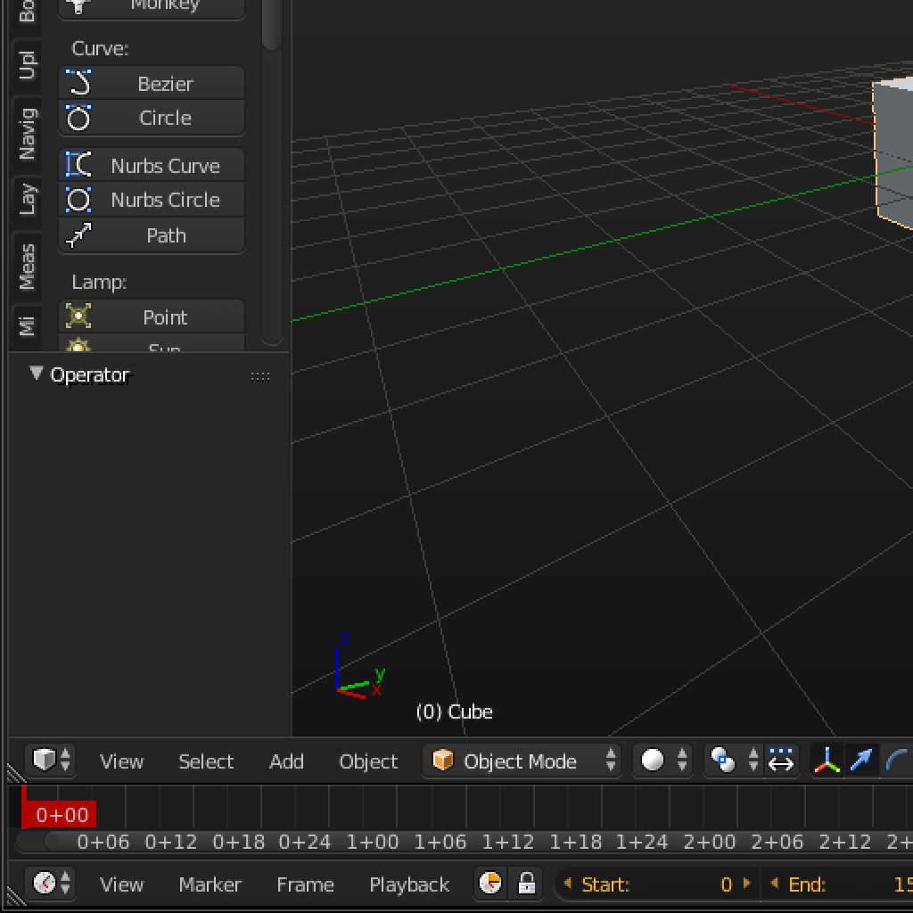Open the Add menu in viewport header
Image resolution: width=913 pixels, height=913 pixels.
[286, 761]
